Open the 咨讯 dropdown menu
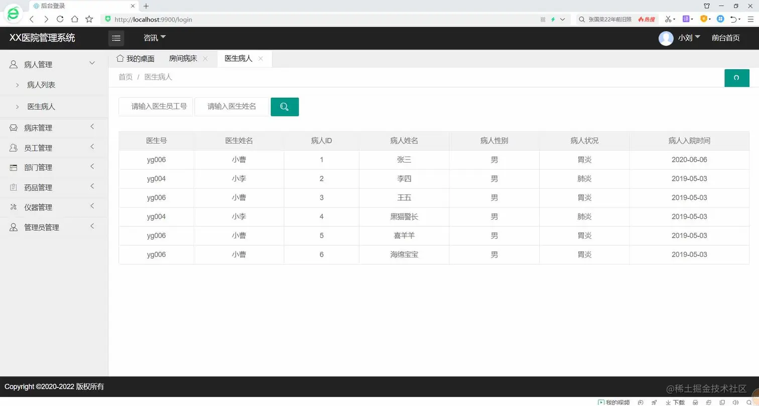Viewport: 759px width, 406px height. point(155,38)
